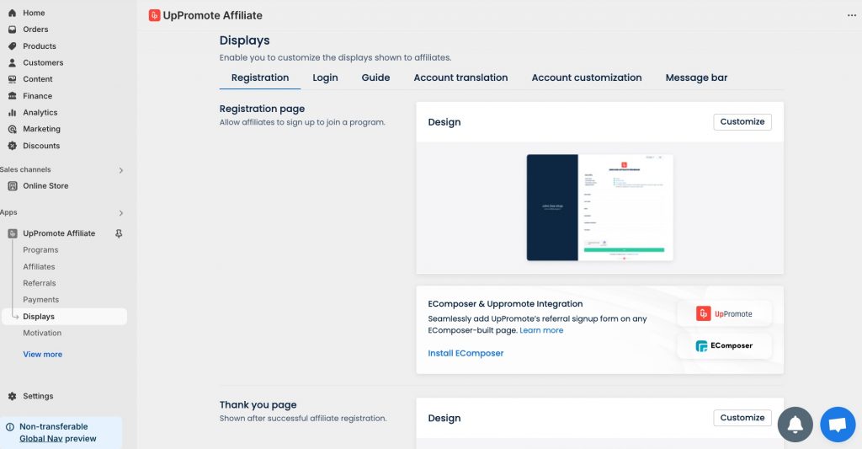Click the Online Store storefront icon
This screenshot has width=862, height=449.
click(12, 186)
